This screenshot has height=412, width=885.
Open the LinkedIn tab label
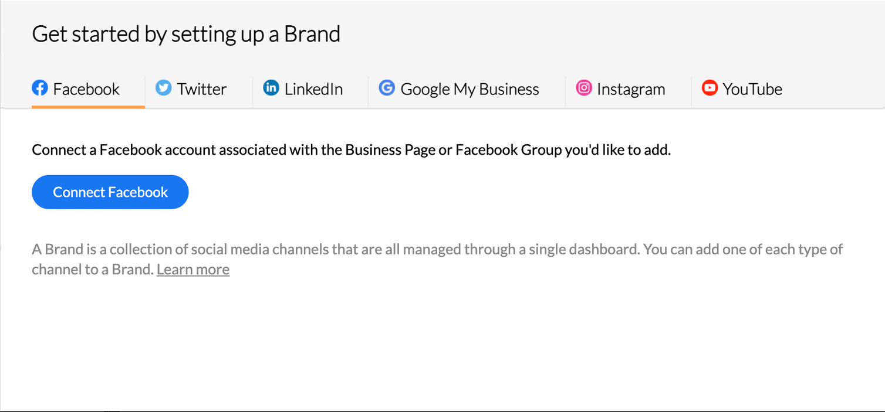313,89
